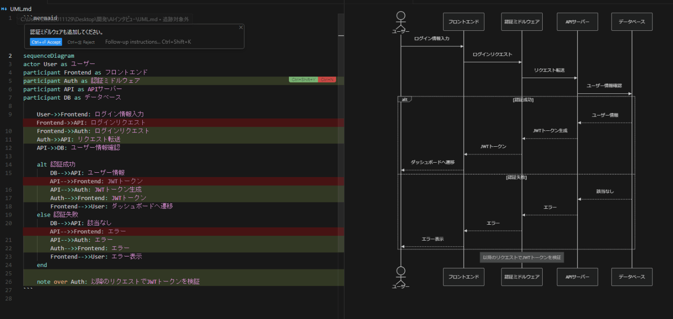This screenshot has width=673, height=319.
Task: Click the line 'DB-->>API: 該当なし'
Action: pos(81,223)
